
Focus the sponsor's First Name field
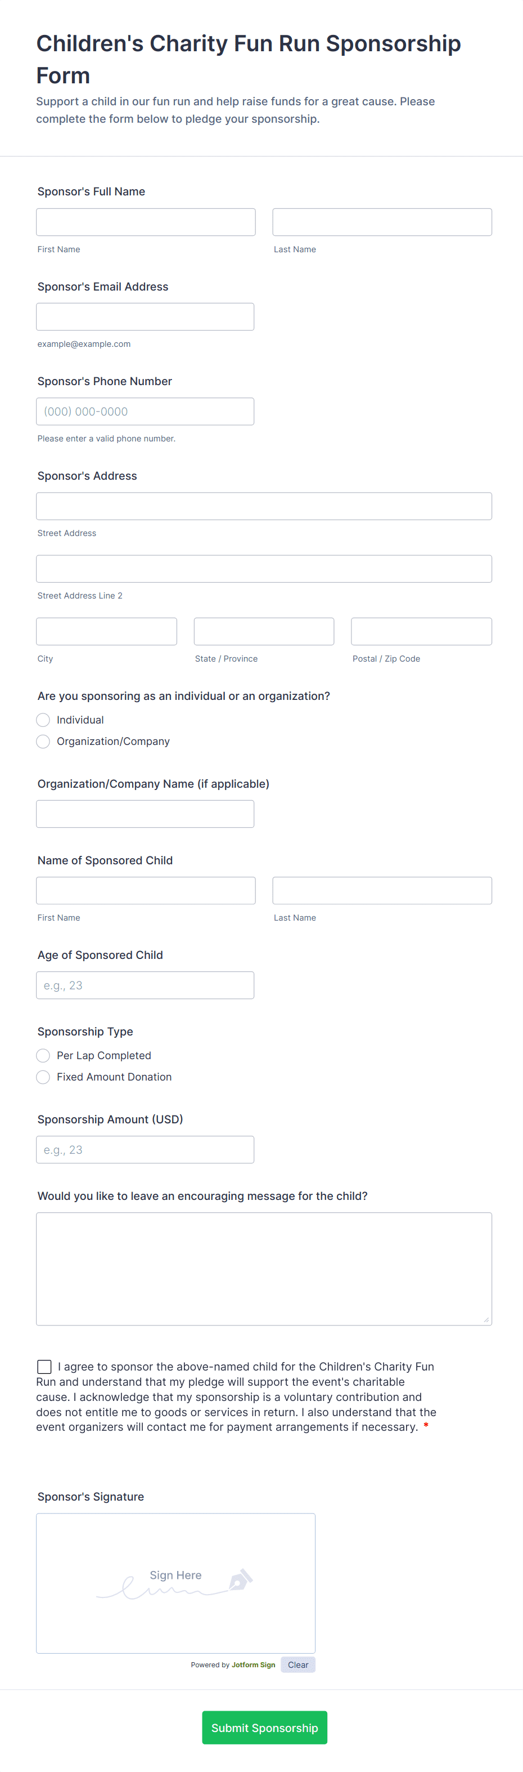146,222
